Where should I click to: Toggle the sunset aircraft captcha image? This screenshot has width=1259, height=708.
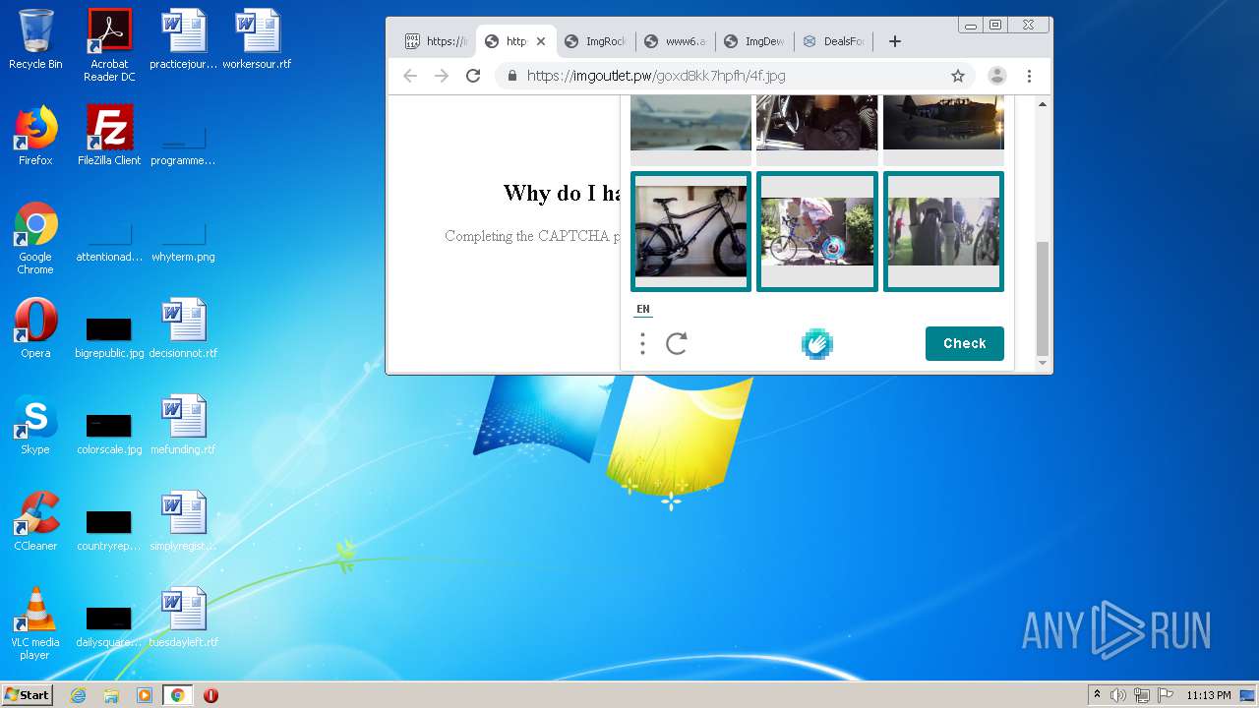[x=943, y=130]
